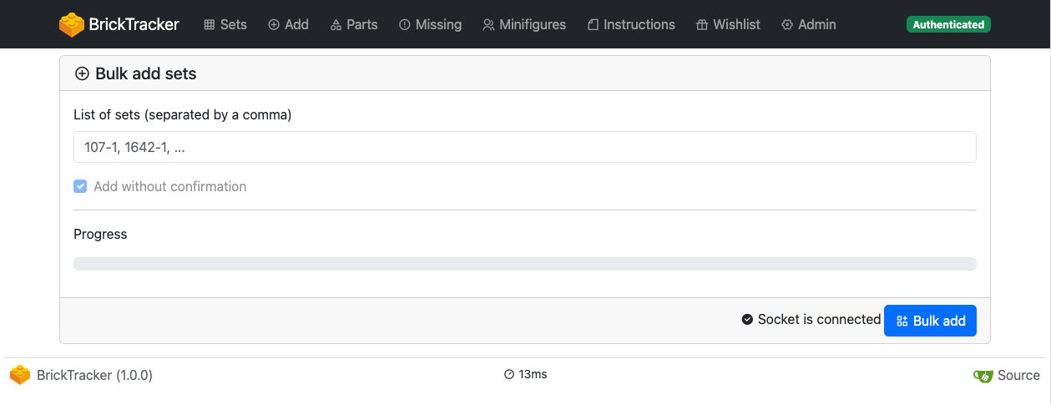Click the Source Gitea icon in footer
The image size is (1051, 405).
983,376
